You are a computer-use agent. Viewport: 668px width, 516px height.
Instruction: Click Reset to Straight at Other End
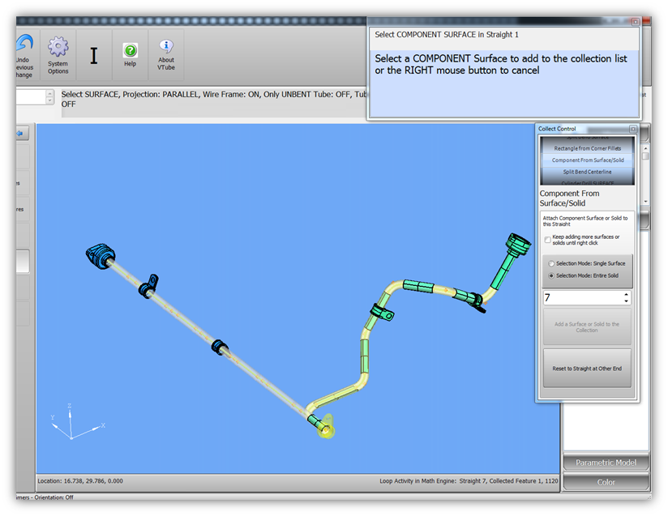[587, 369]
